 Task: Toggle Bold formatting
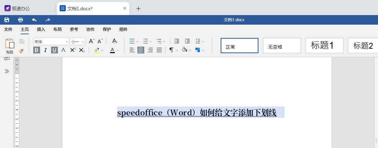click(x=37, y=50)
